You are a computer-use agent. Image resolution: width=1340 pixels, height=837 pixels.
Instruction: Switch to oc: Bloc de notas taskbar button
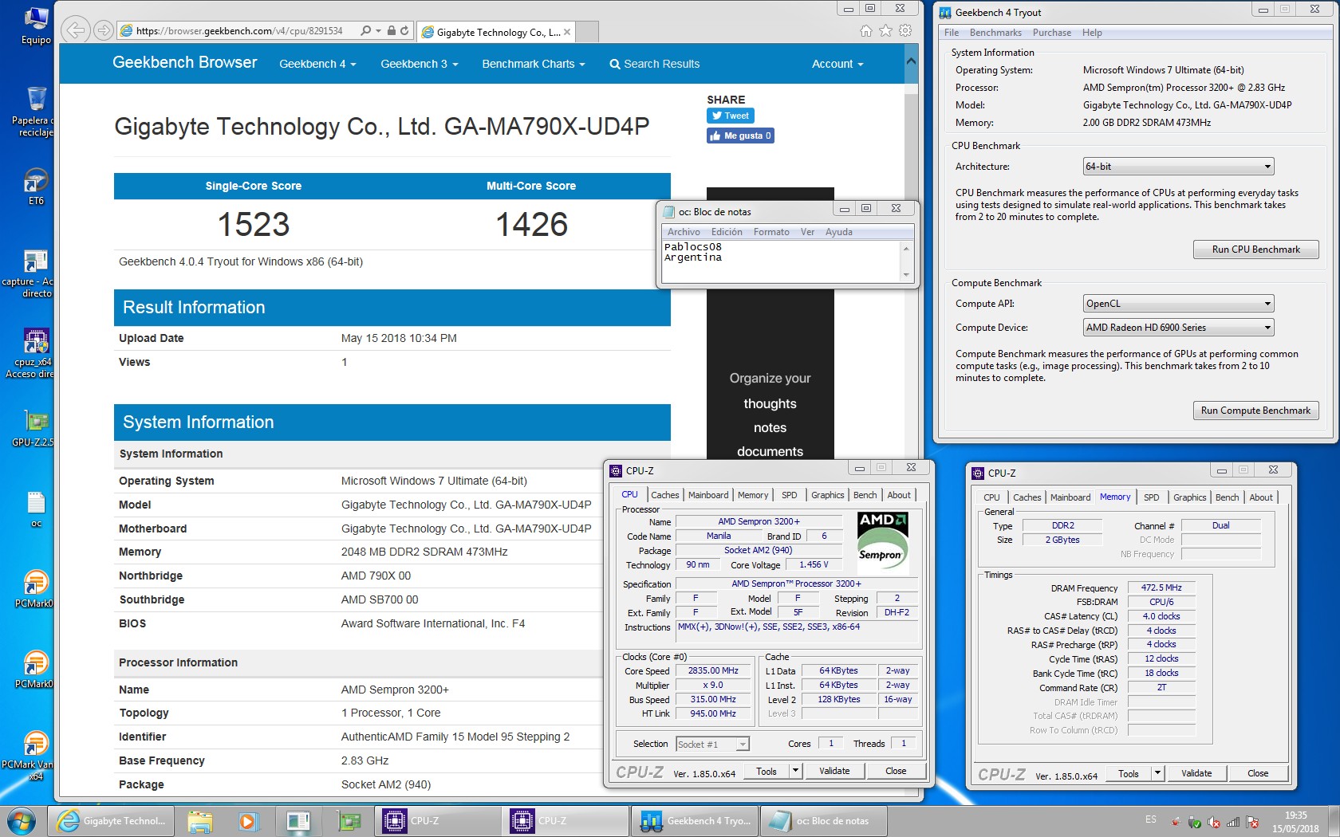click(x=823, y=820)
